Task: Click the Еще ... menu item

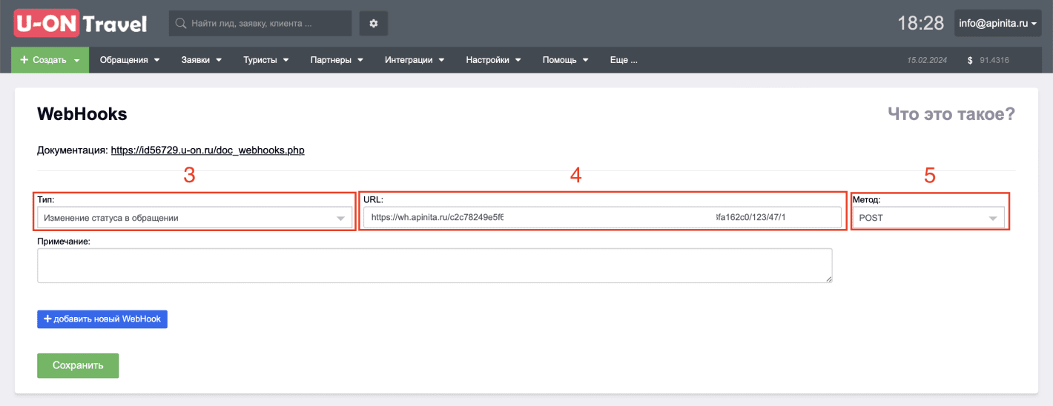Action: pos(623,60)
